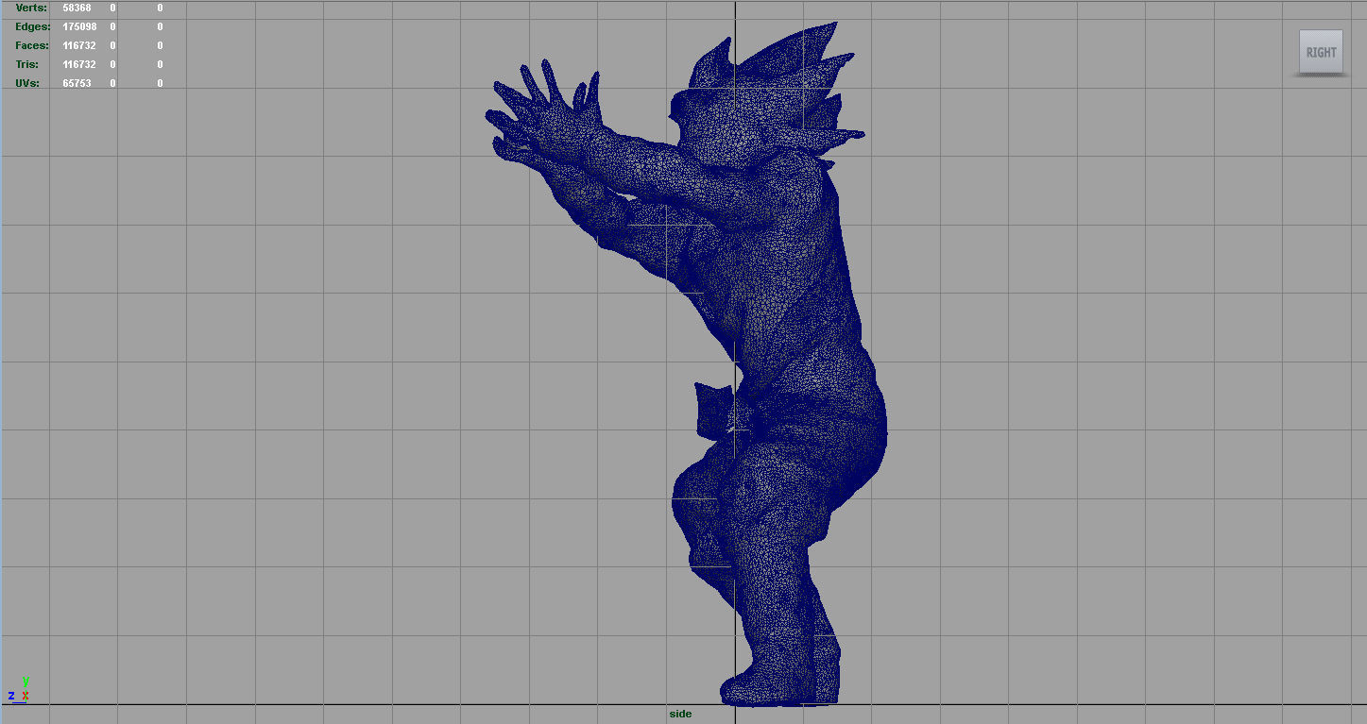Click the 'Tris:' heads-up label
The height and width of the screenshot is (724, 1367).
(x=26, y=64)
